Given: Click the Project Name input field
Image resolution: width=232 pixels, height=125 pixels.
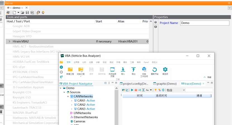Looking at the screenshot, I should pos(205,23).
